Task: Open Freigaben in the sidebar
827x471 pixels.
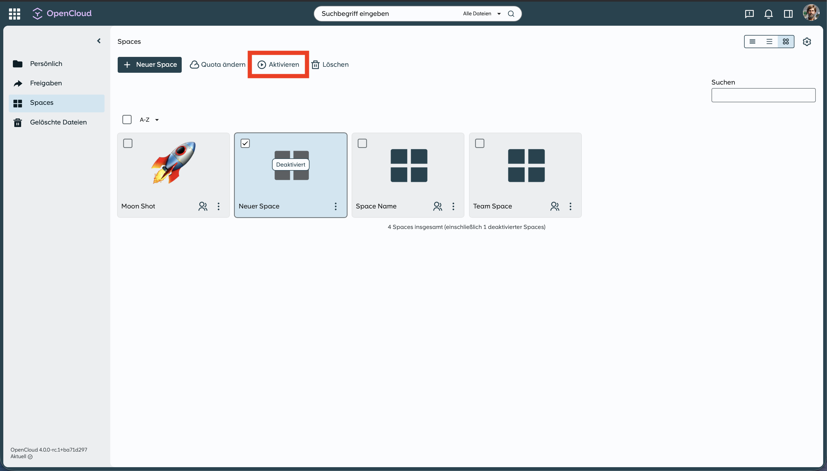Action: pyautogui.click(x=46, y=83)
